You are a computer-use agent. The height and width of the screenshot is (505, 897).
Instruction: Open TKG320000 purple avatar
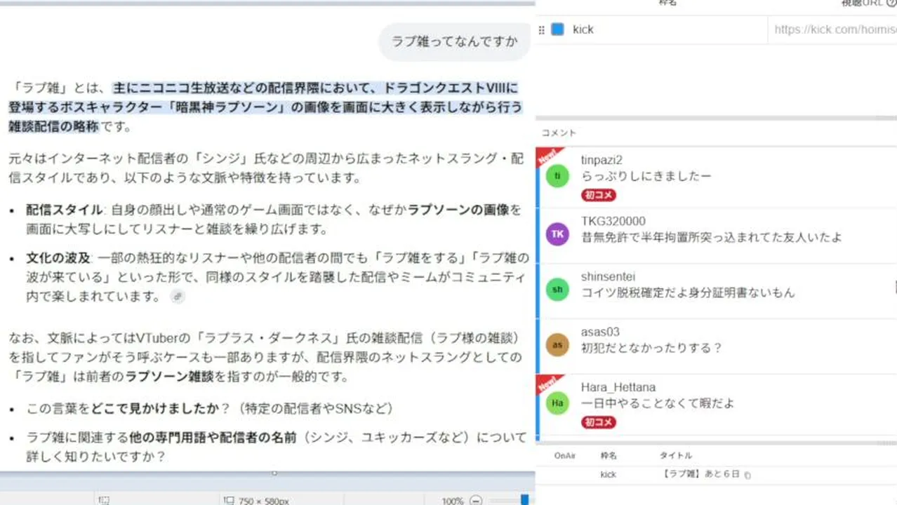pos(557,234)
